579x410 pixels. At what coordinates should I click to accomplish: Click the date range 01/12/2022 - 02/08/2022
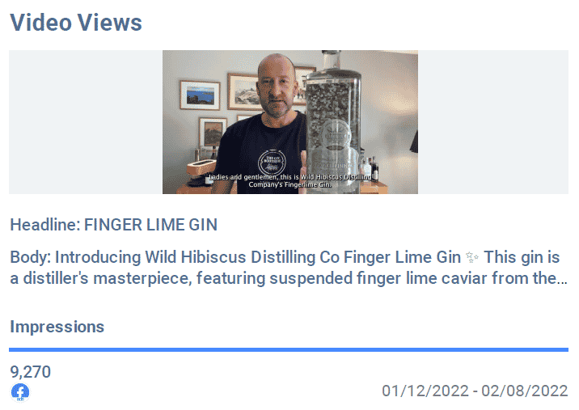475,391
